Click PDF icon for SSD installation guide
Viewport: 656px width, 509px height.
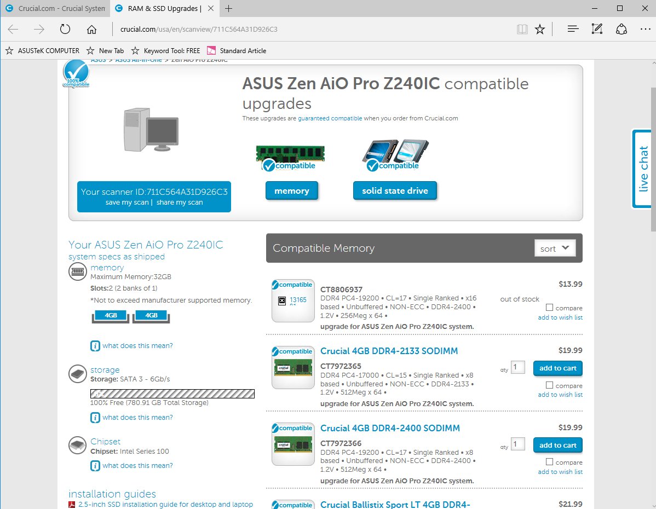[72, 505]
